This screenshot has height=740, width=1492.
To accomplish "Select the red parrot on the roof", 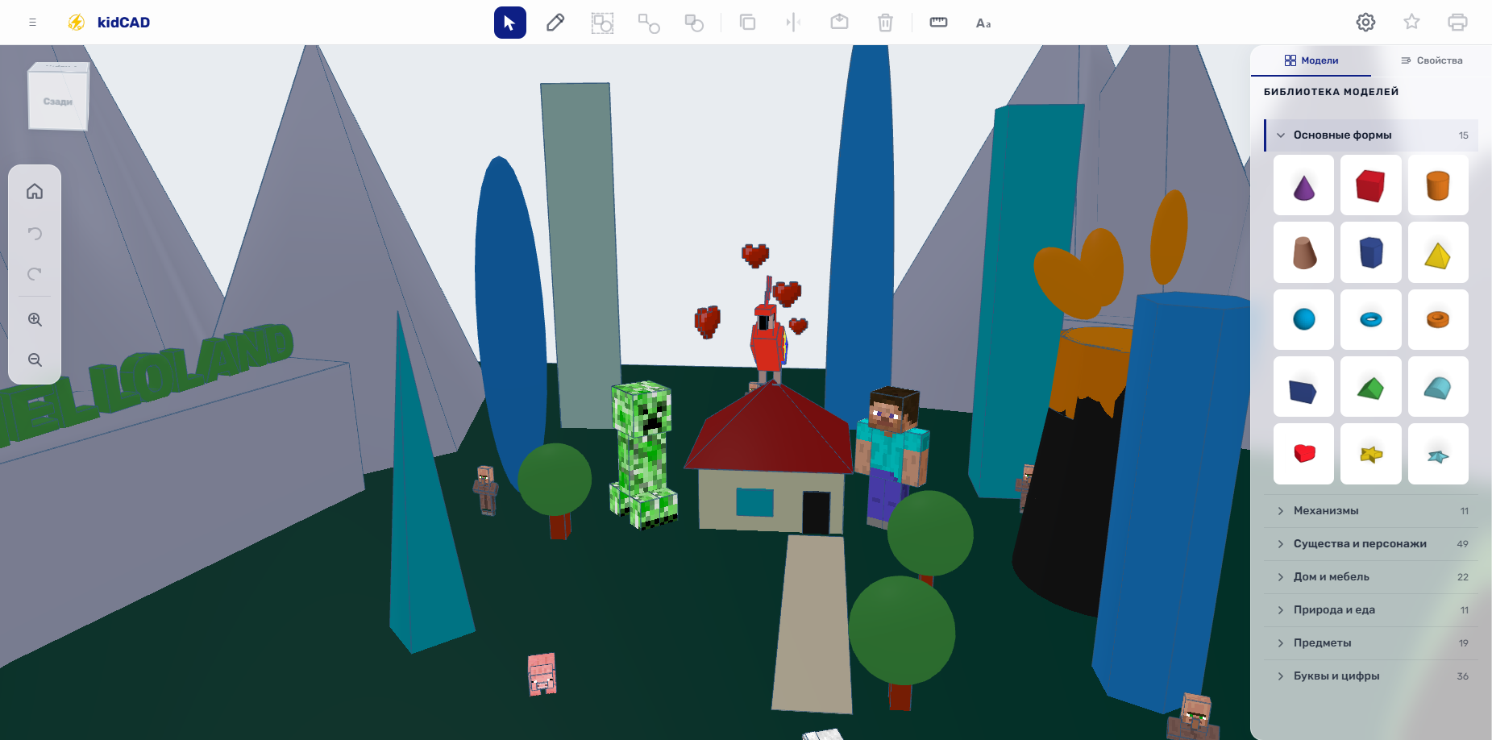I will click(x=768, y=339).
